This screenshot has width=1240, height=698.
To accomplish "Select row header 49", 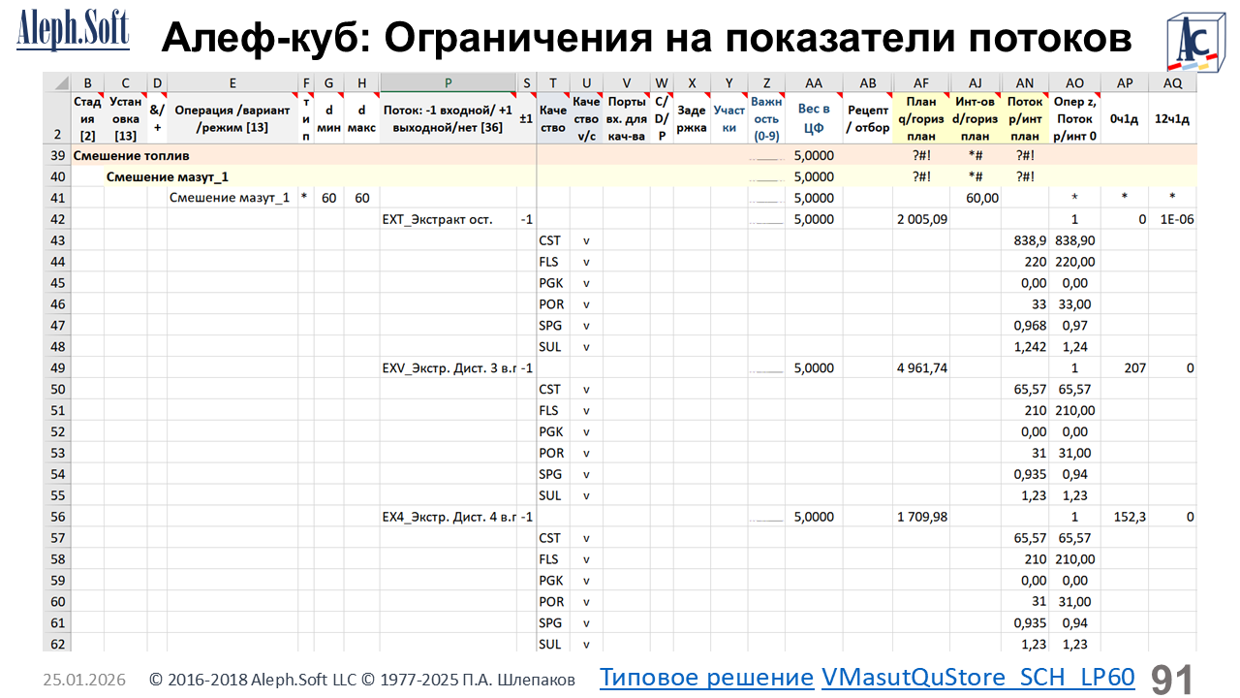I will pyautogui.click(x=57, y=368).
